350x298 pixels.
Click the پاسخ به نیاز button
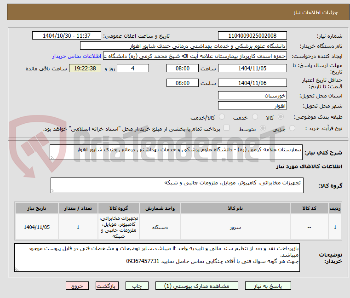[268, 286]
